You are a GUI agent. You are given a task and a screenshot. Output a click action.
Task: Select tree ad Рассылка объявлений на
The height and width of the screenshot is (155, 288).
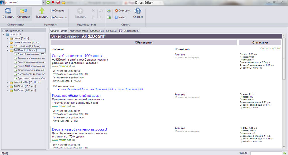[31, 58]
